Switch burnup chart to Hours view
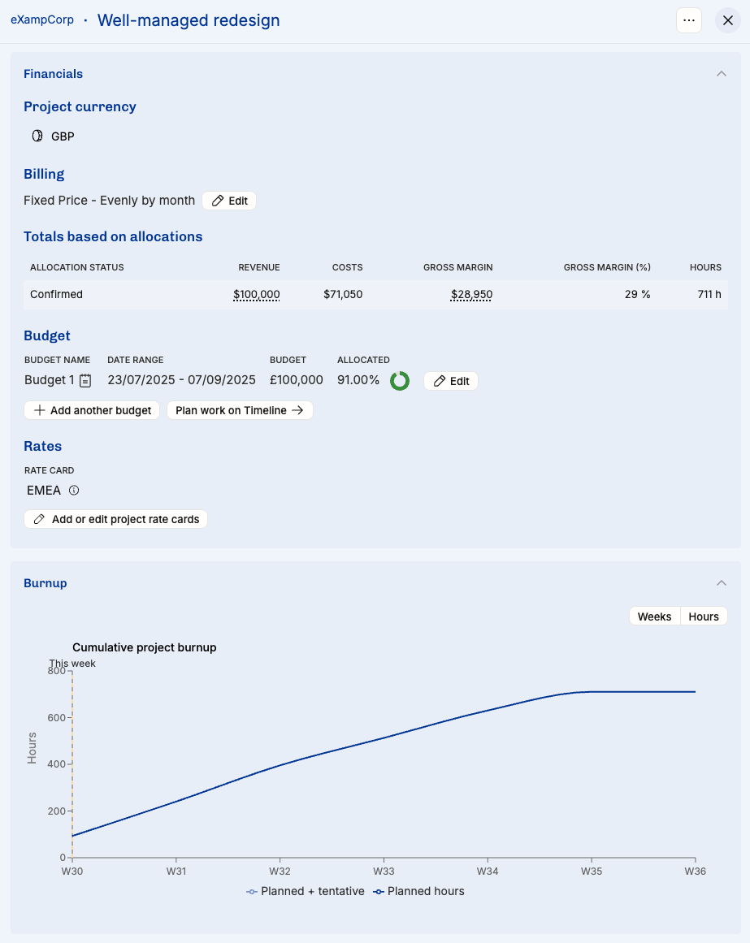This screenshot has height=943, width=750. click(704, 616)
